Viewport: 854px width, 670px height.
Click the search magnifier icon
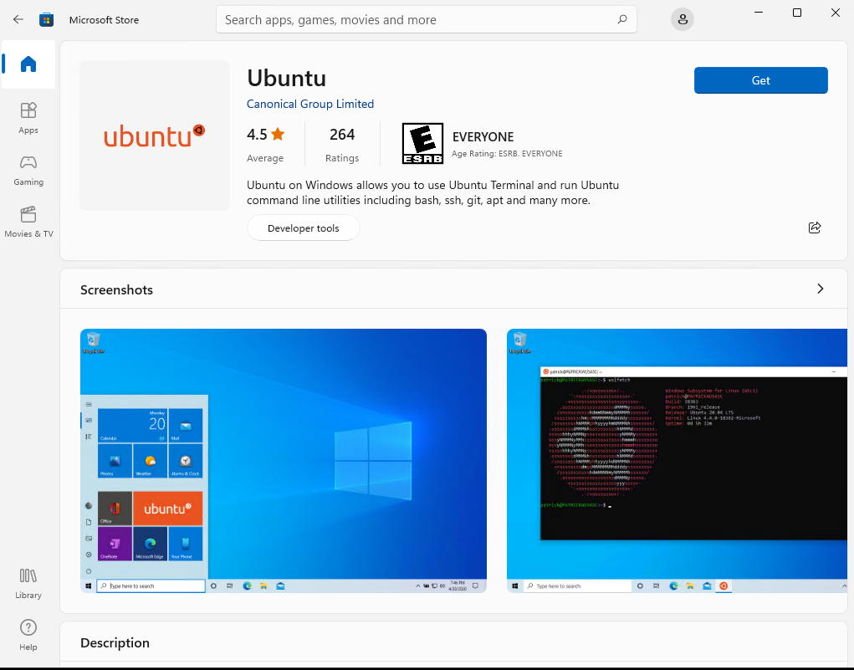[x=622, y=19]
